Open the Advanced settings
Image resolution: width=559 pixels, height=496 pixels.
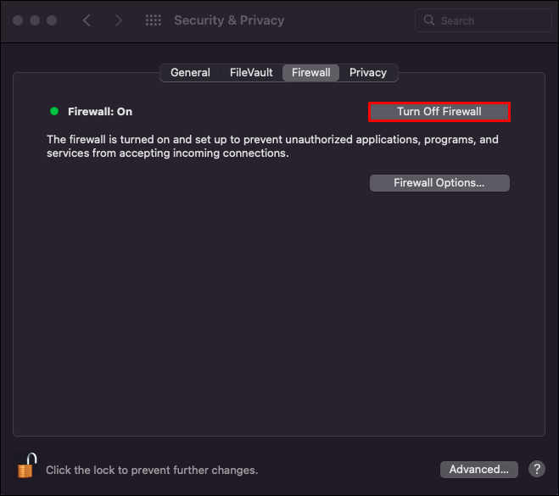[479, 469]
